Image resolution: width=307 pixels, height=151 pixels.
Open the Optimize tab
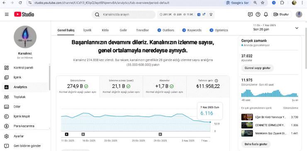219,30
